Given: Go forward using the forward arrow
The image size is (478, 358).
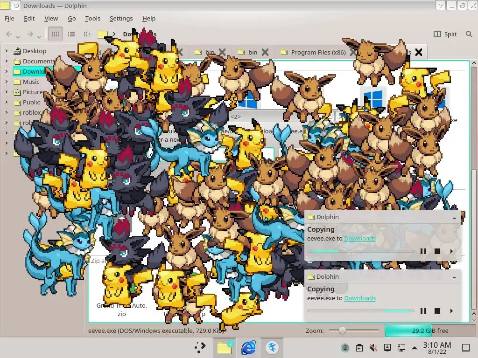Looking at the screenshot, I should [x=30, y=34].
